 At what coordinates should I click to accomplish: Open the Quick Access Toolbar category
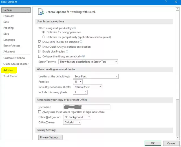click(x=16, y=64)
